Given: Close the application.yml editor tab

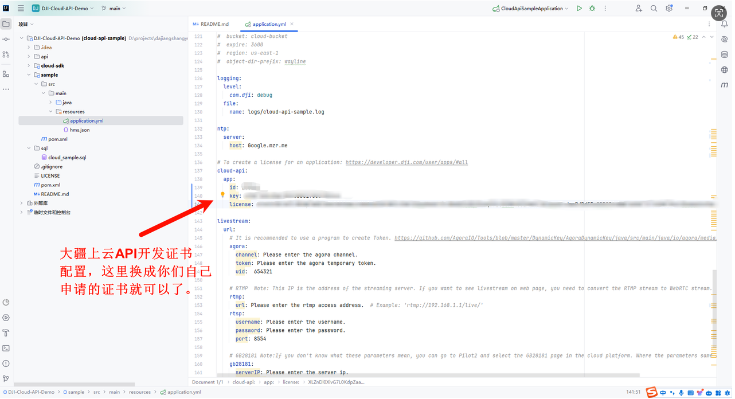Looking at the screenshot, I should pyautogui.click(x=292, y=24).
